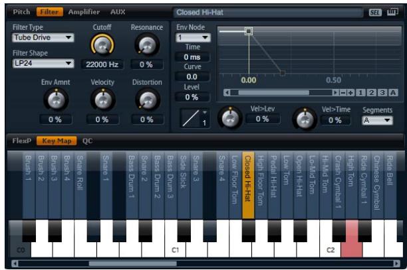
Task: Open the QC tab
Action: click(87, 141)
